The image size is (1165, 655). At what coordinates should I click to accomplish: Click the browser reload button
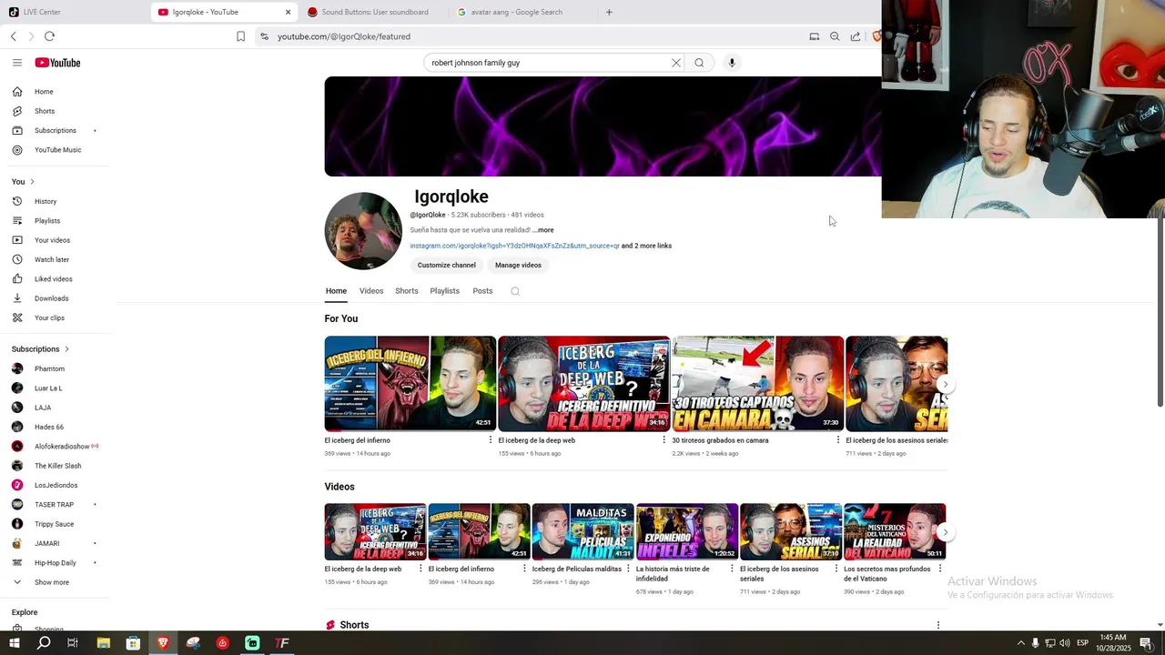(x=49, y=36)
